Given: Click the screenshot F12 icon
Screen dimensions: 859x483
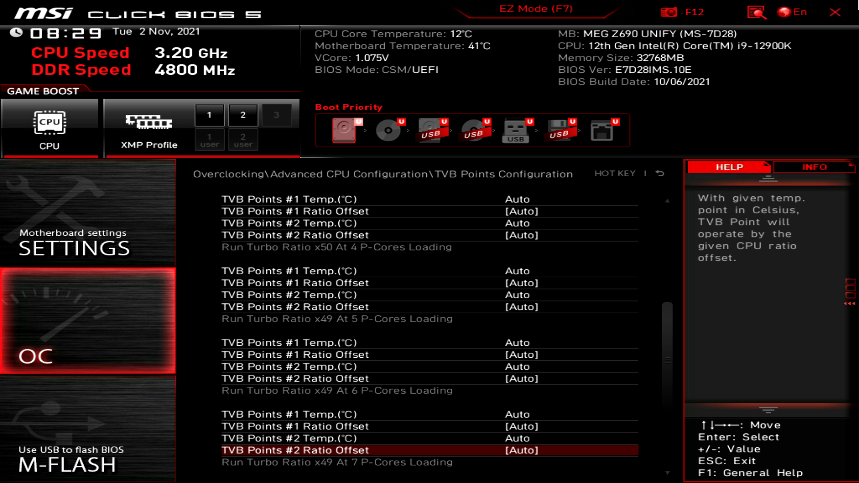Looking at the screenshot, I should click(x=667, y=12).
